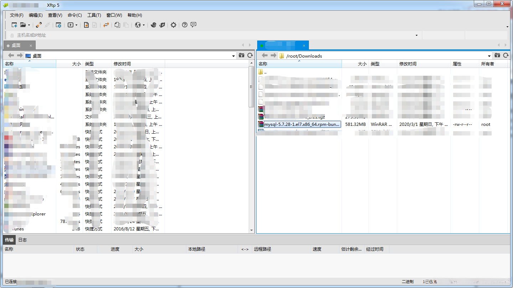The height and width of the screenshot is (288, 513).
Task: Go to parent folder in local pane
Action: pos(242,55)
